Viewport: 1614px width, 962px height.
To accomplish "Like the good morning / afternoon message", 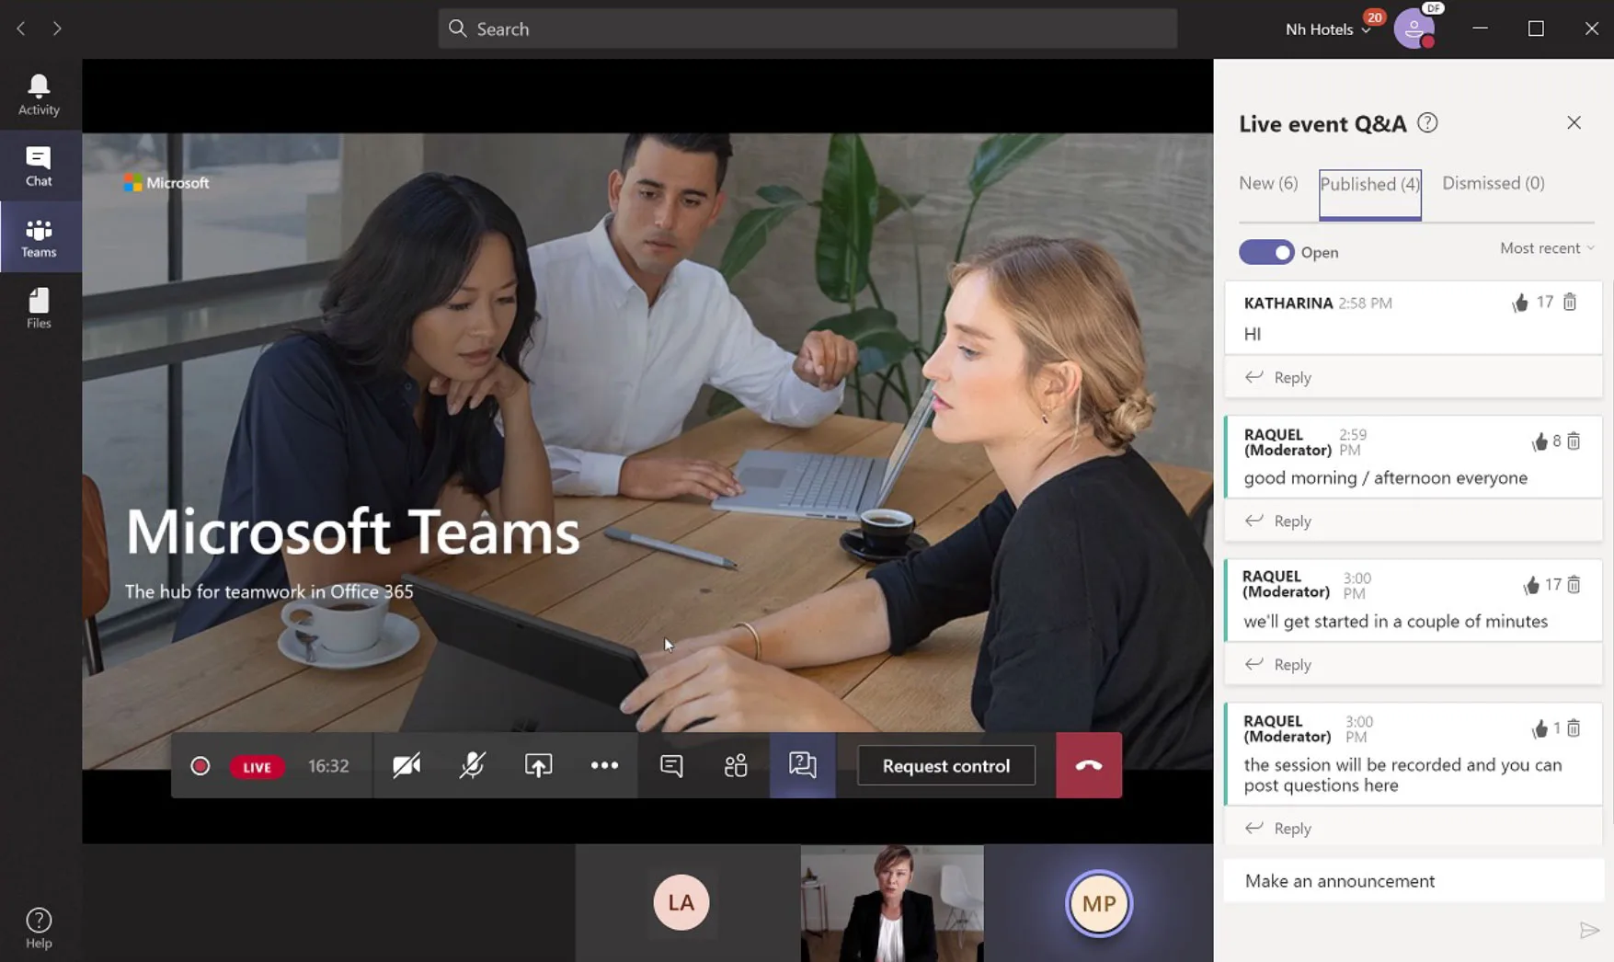I will pyautogui.click(x=1540, y=442).
